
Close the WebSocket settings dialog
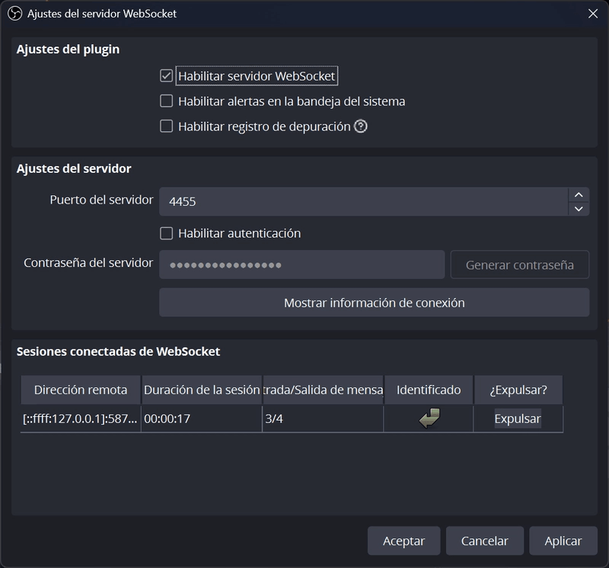point(593,14)
